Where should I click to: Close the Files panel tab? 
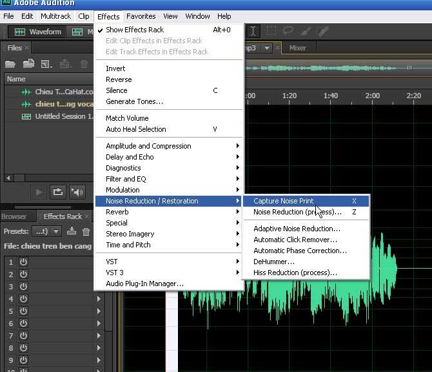point(26,47)
